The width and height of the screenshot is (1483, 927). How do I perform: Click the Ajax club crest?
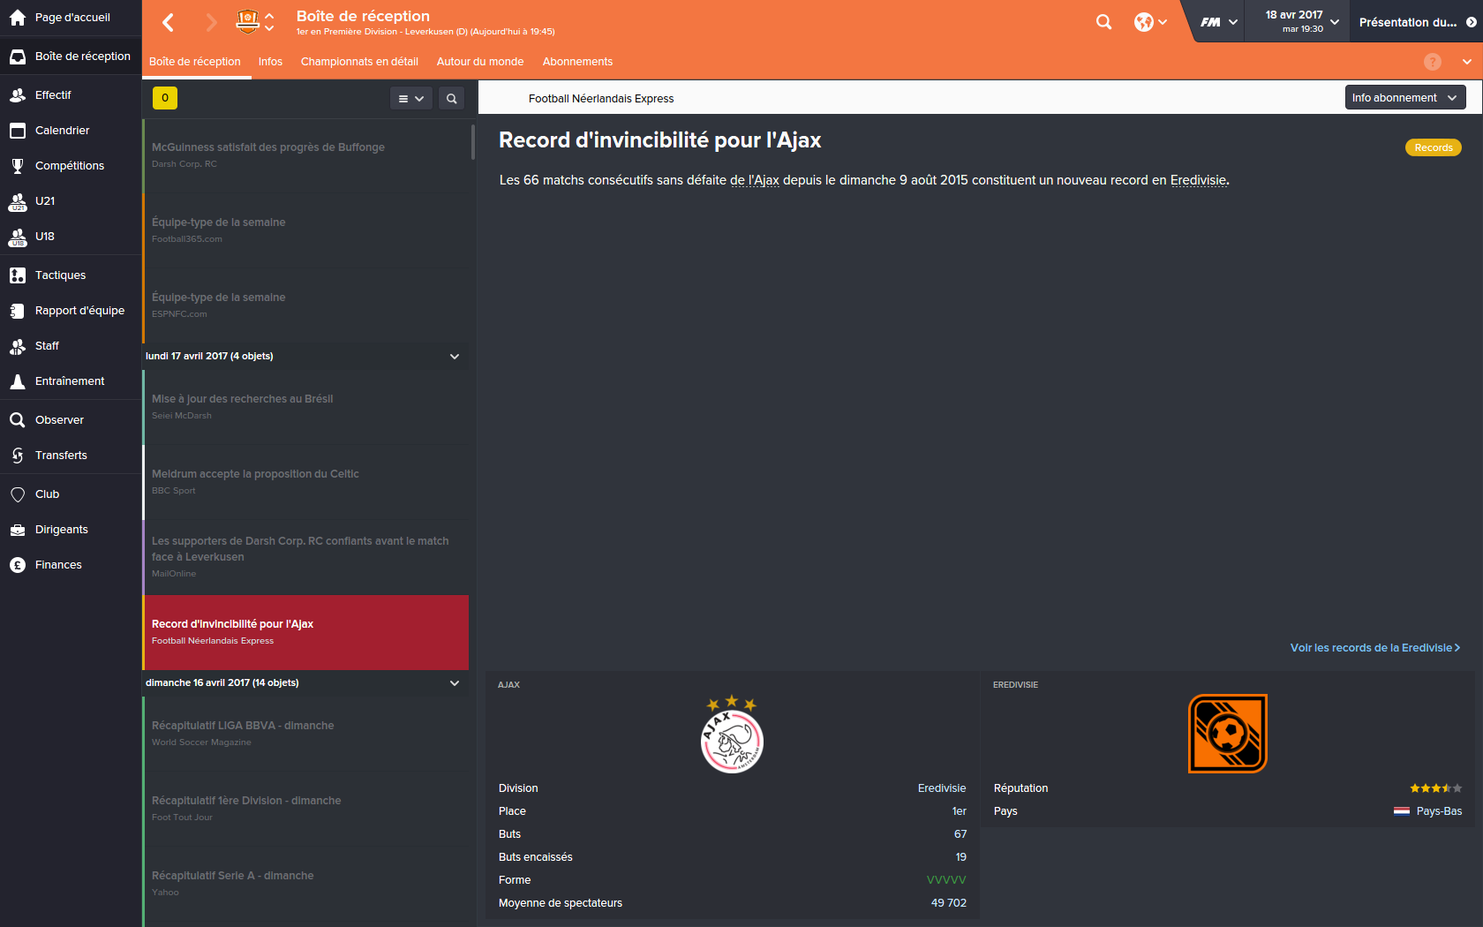(x=732, y=735)
